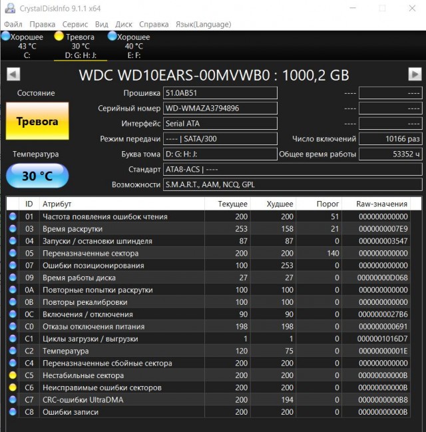Click yellow warning icon for C6 uncorrectable sectors
Screen dimensions: 426x432
tap(13, 387)
